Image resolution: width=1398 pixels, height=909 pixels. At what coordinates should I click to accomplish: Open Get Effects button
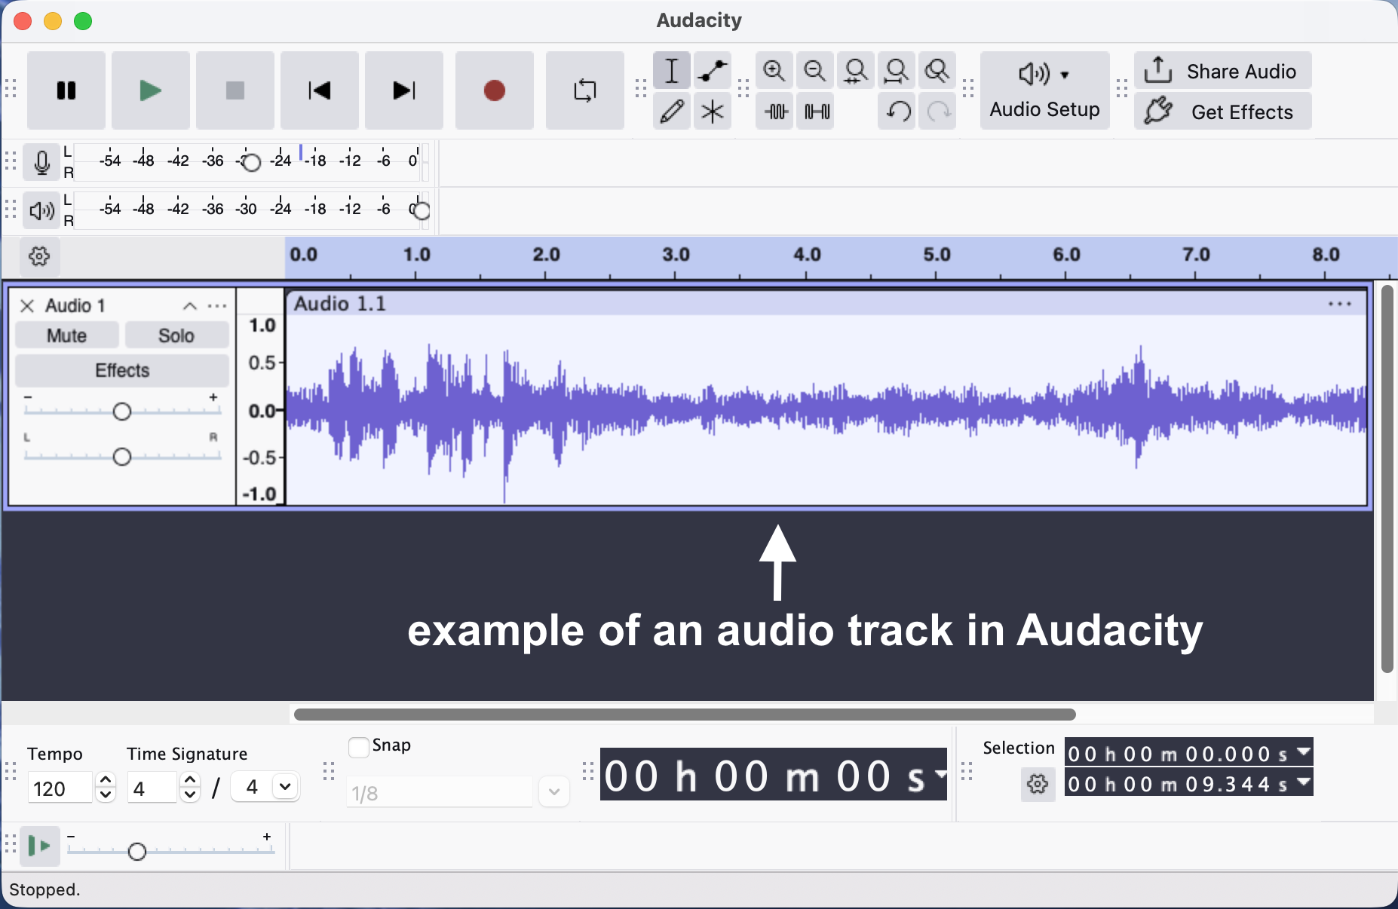coord(1223,112)
